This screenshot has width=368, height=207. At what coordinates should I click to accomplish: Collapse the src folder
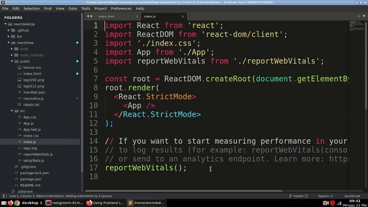11,111
